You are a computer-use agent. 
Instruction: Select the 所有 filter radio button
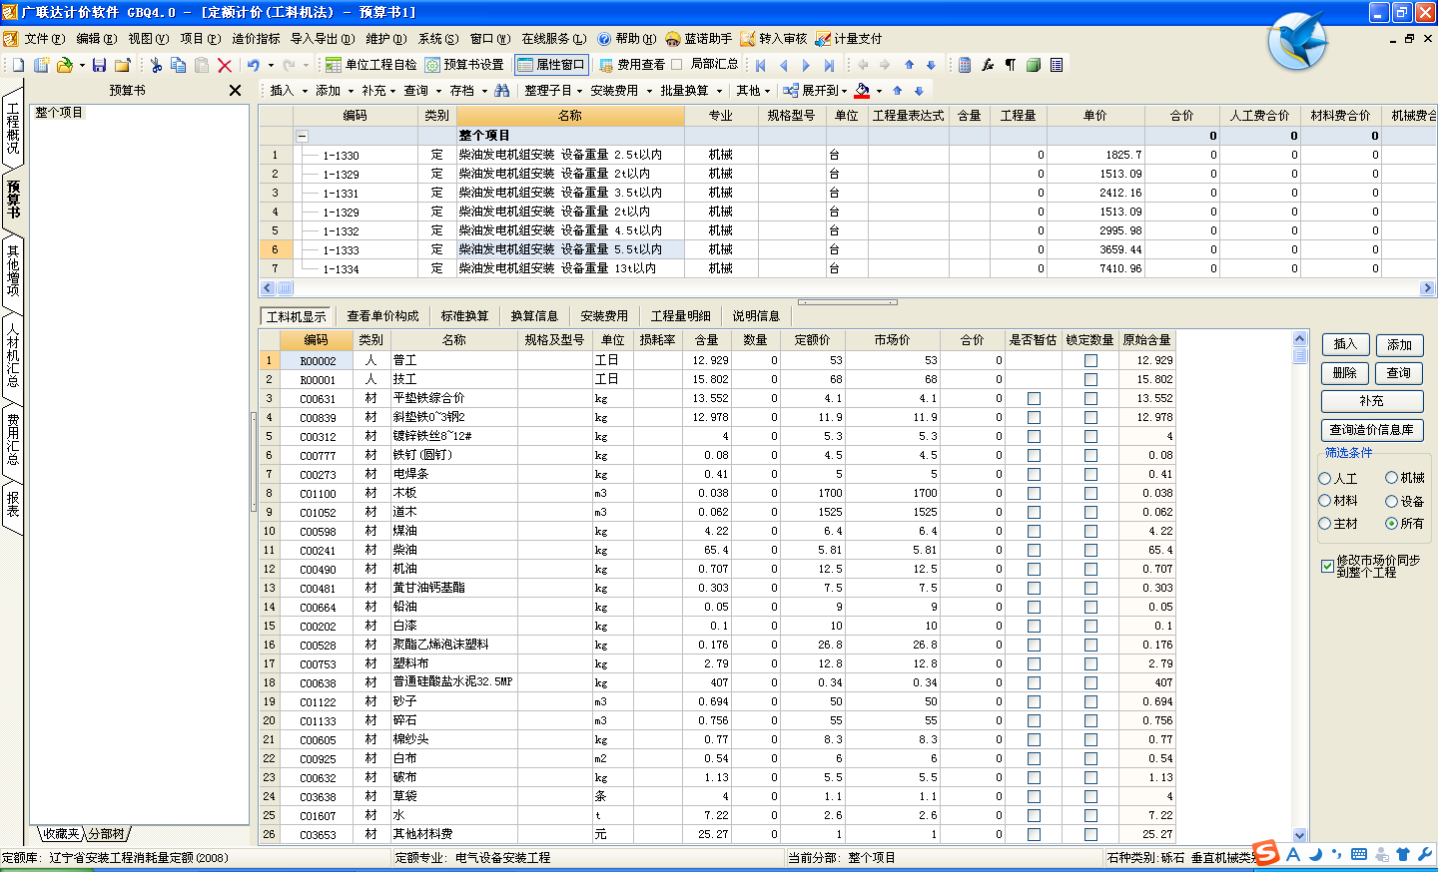coord(1391,523)
